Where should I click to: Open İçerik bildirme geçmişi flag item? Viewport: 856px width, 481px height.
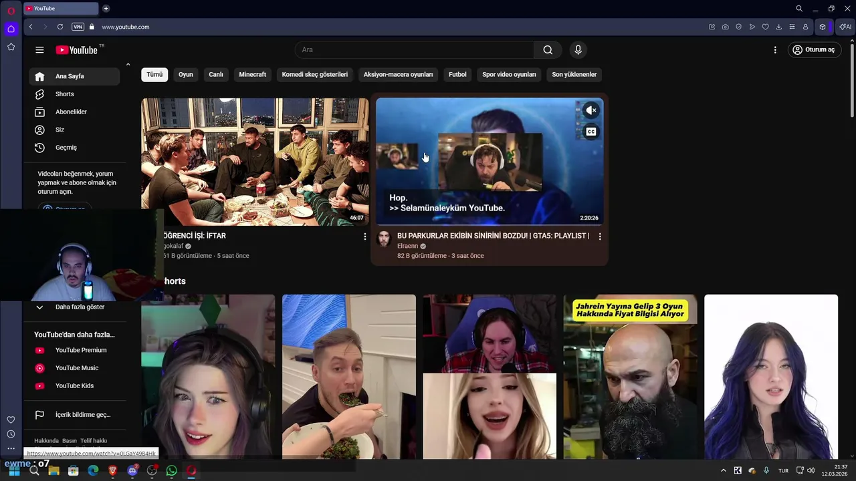pyautogui.click(x=74, y=415)
